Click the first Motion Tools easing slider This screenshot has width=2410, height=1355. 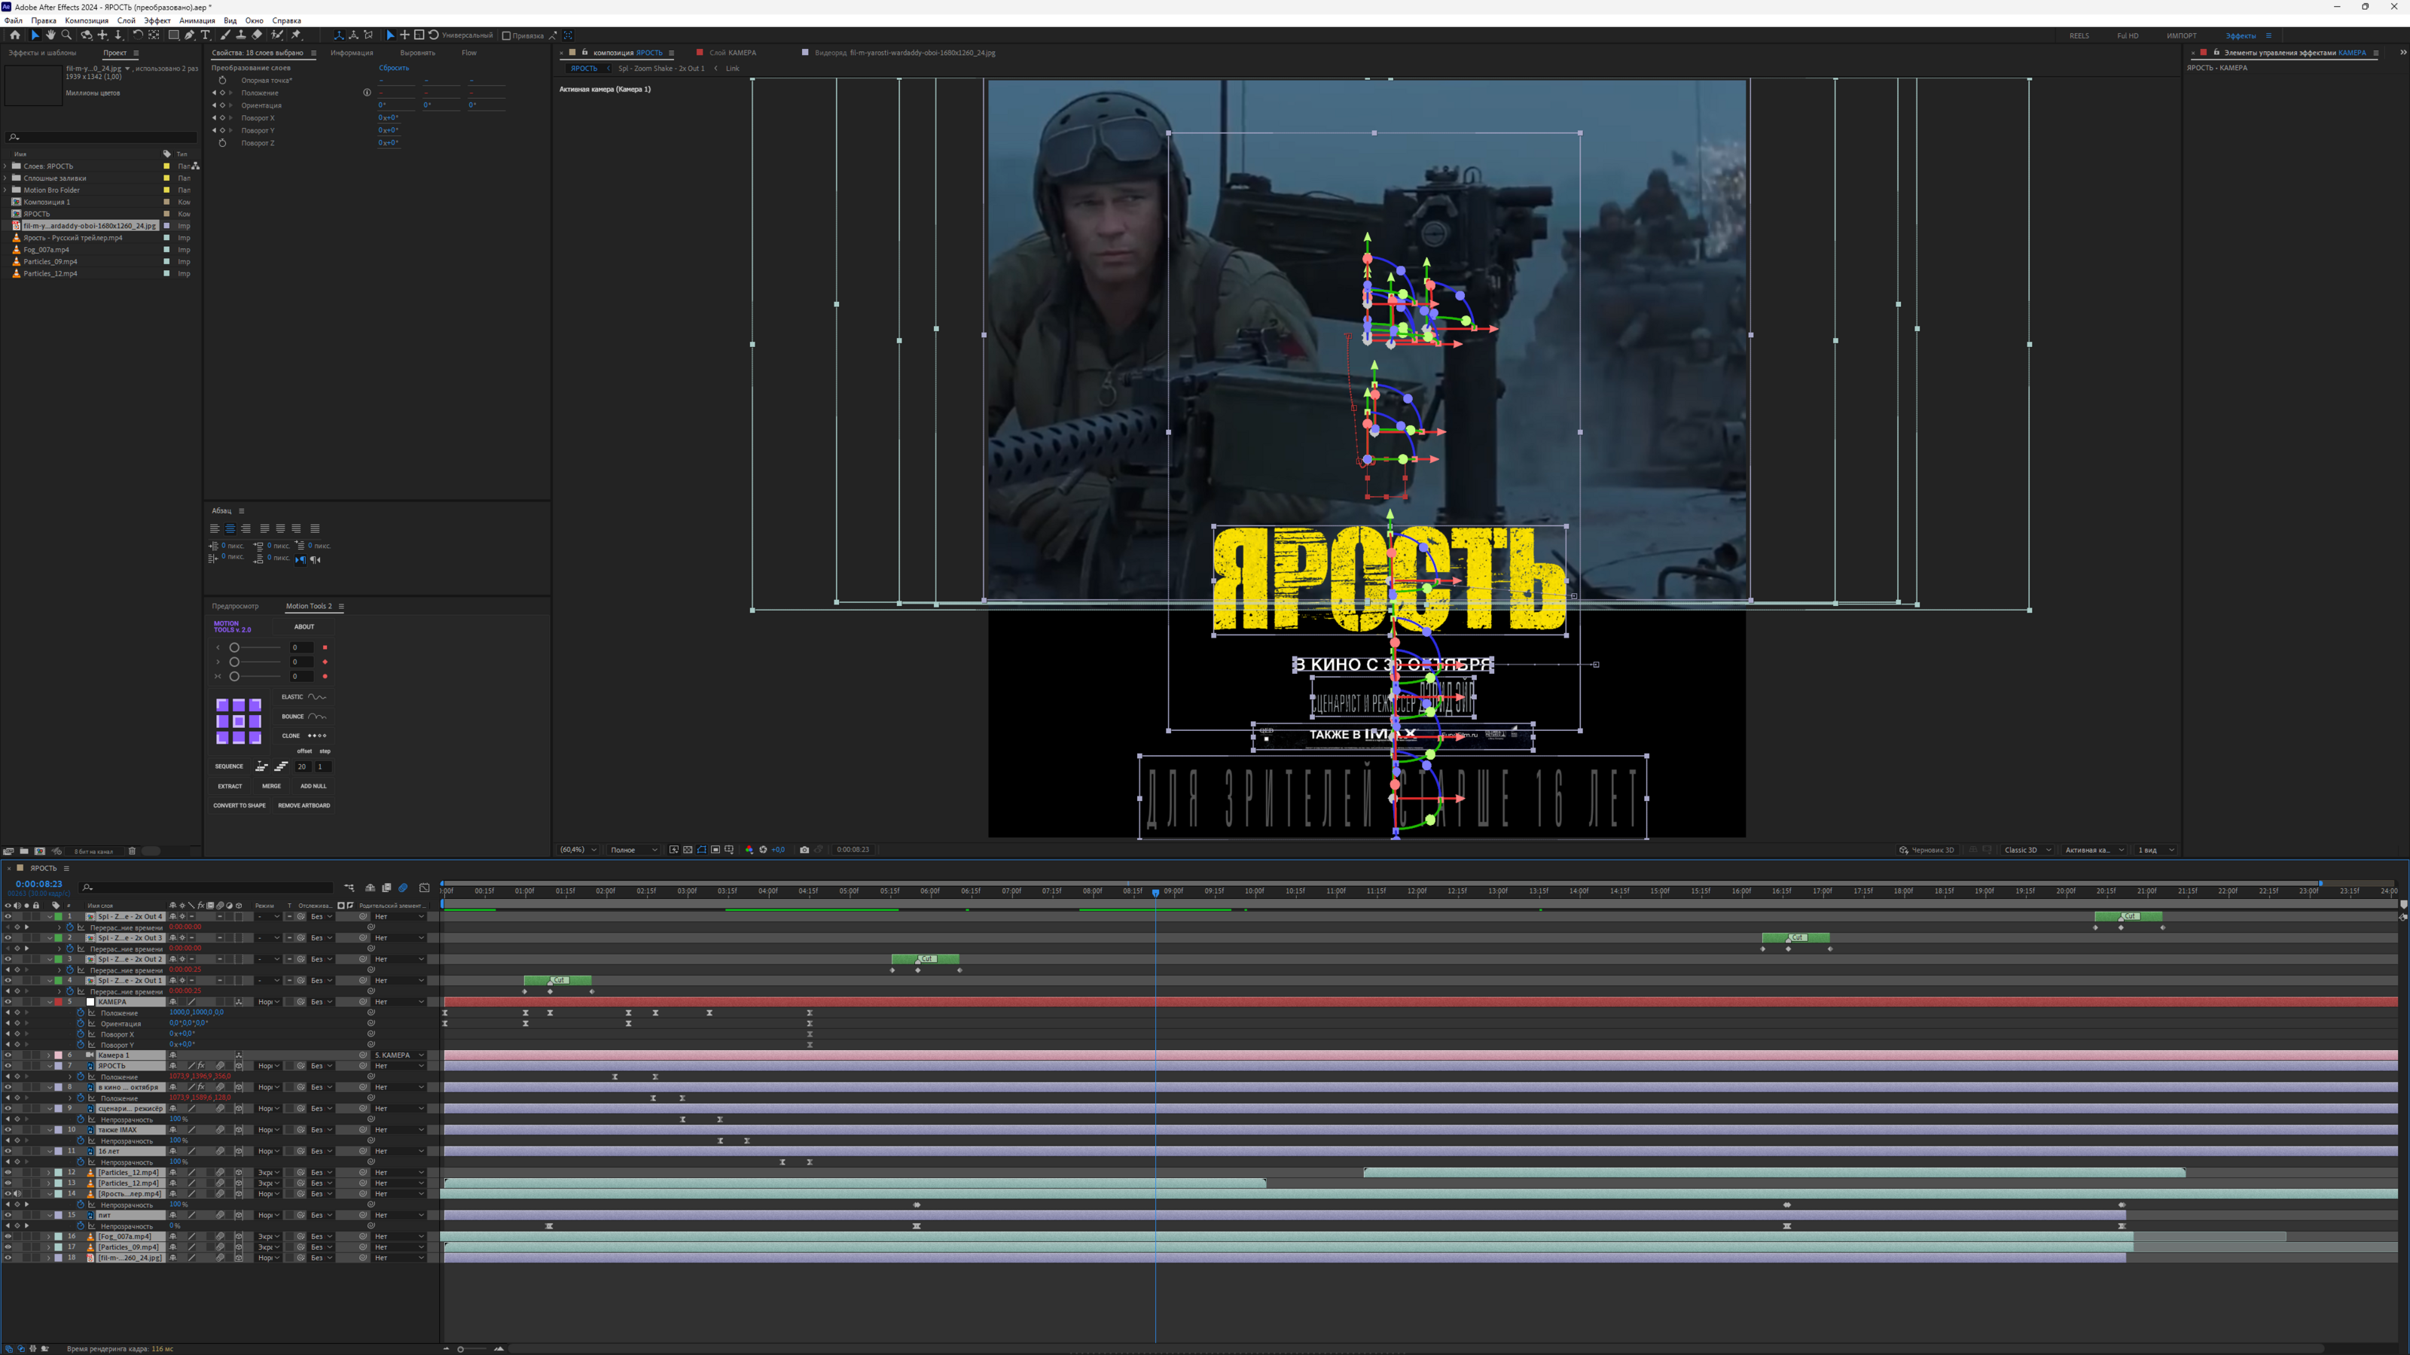235,647
